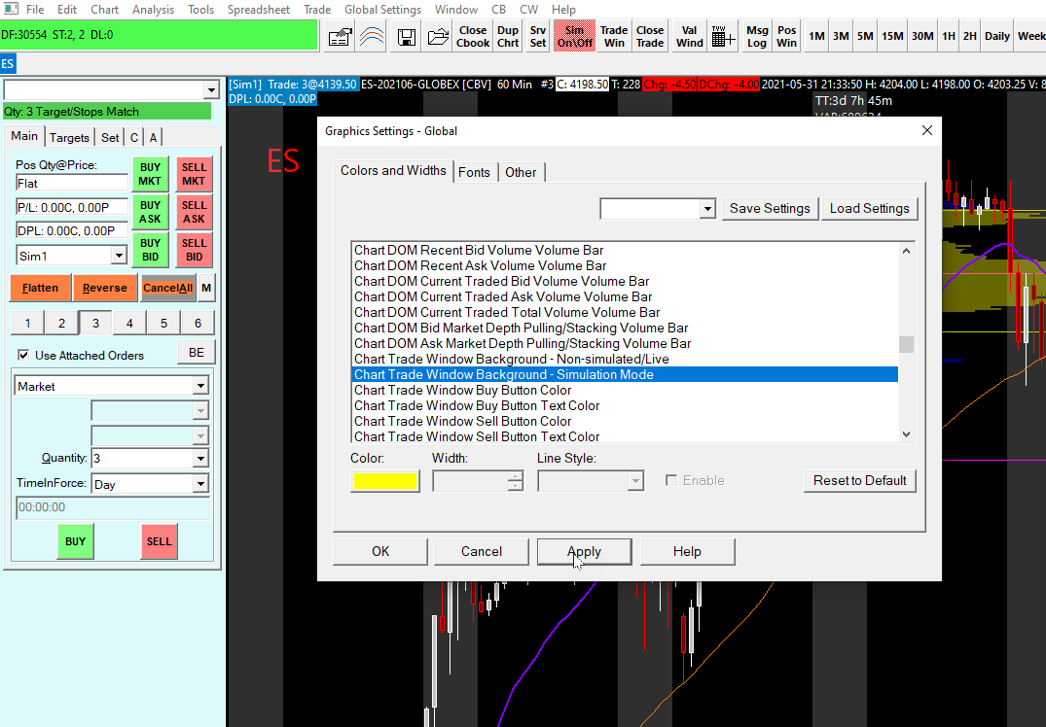Click the open folder icon

coord(438,37)
